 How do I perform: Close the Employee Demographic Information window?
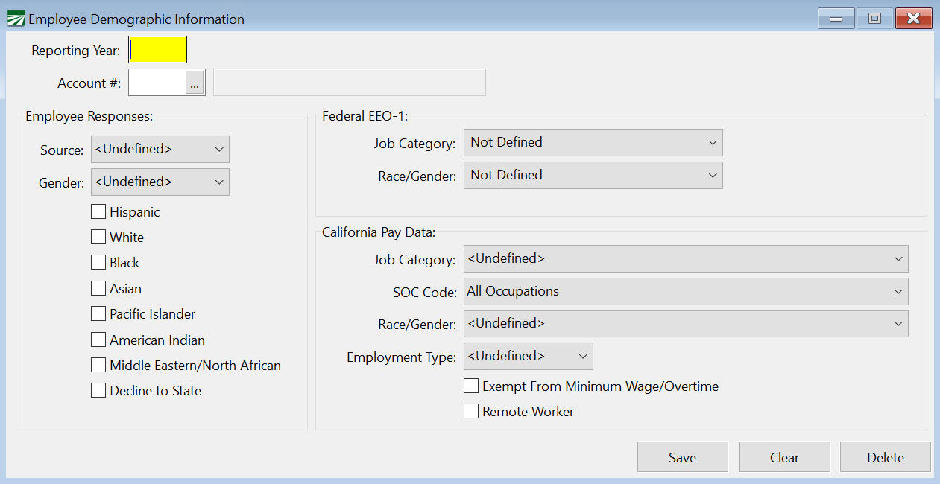click(914, 19)
